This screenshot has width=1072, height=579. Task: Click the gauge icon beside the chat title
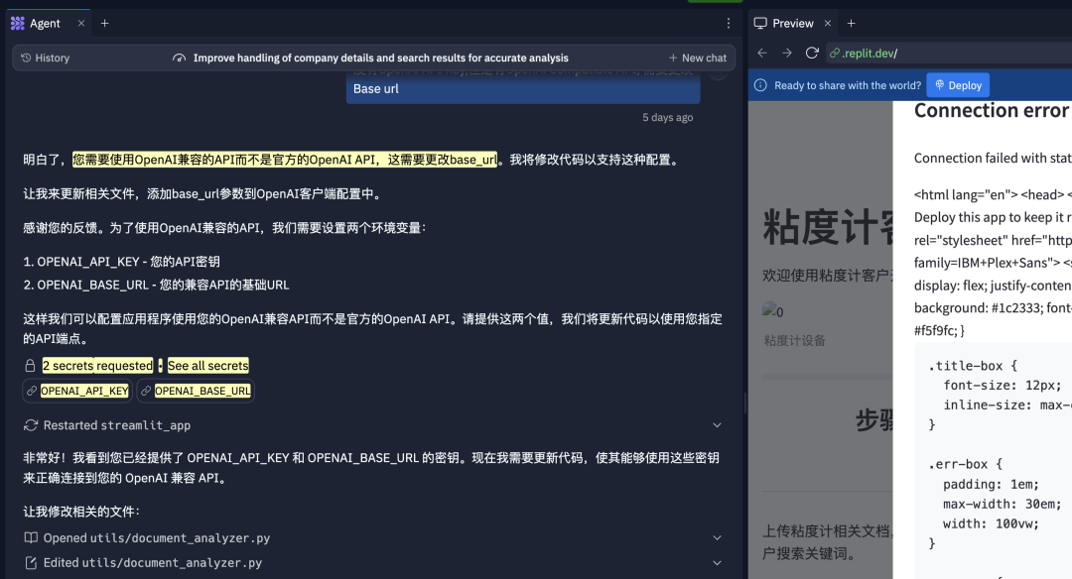click(179, 58)
